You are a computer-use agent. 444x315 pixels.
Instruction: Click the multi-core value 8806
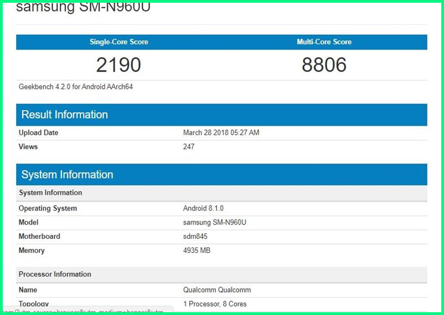tap(324, 65)
